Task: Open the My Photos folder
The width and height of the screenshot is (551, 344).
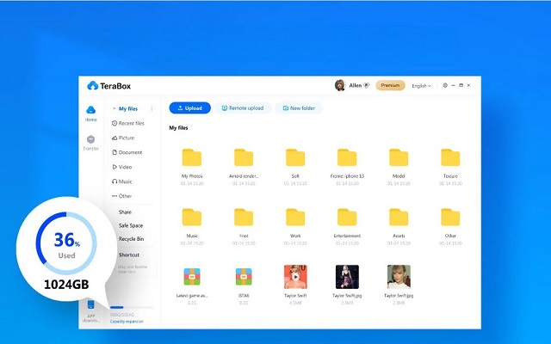Action: coord(192,157)
